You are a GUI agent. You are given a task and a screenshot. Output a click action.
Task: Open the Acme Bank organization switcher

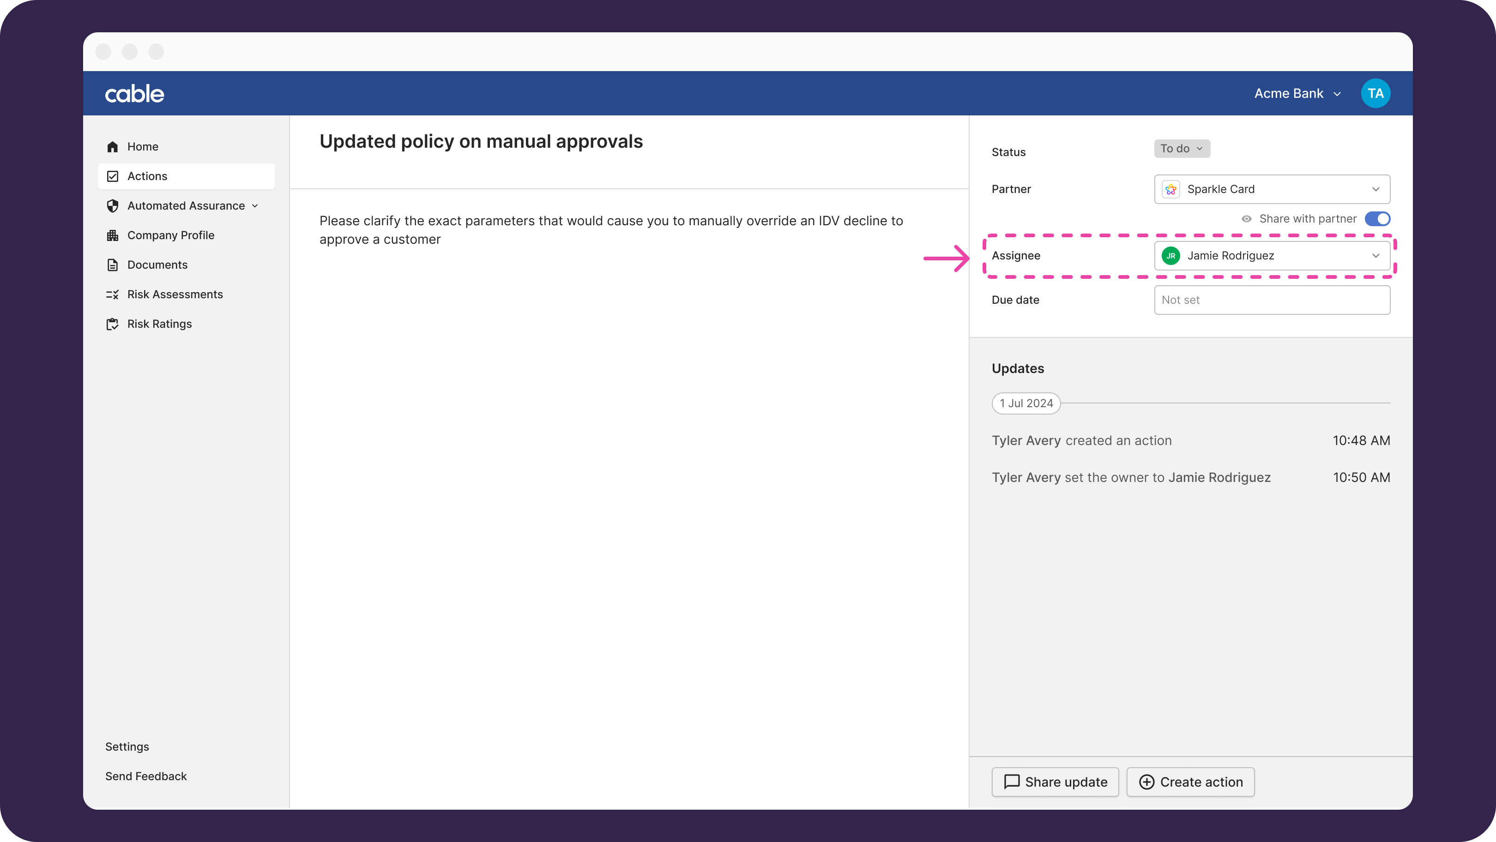[1297, 94]
